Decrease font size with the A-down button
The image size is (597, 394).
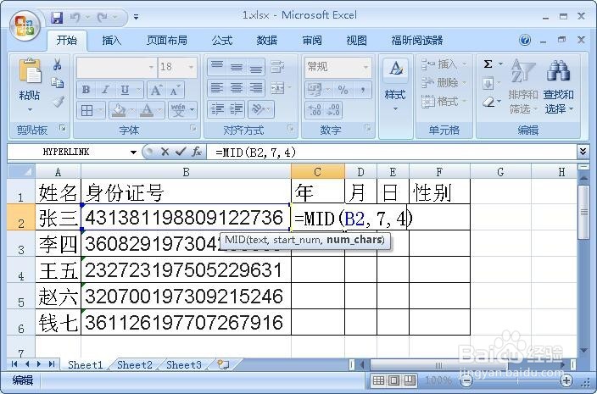175,91
